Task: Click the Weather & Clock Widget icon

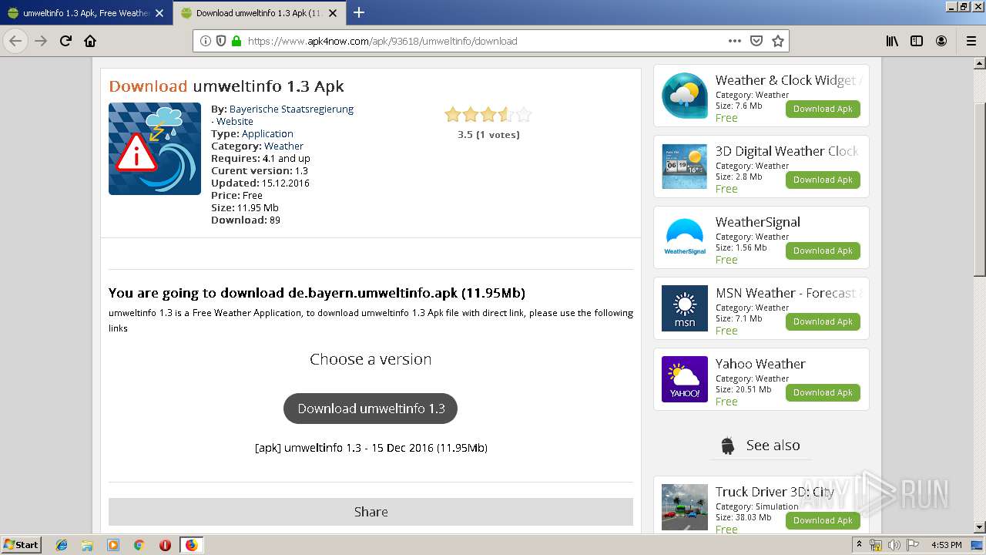Action: [685, 96]
